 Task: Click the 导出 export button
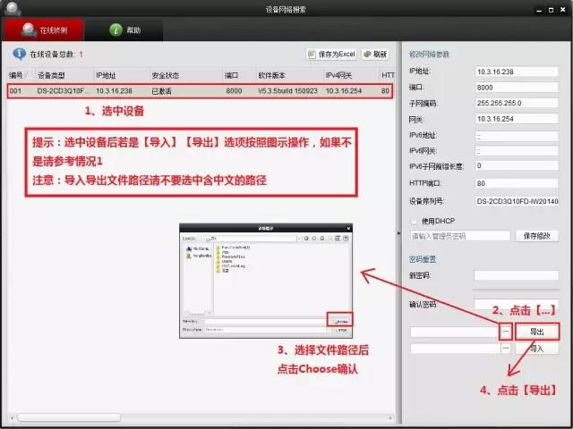coord(537,332)
